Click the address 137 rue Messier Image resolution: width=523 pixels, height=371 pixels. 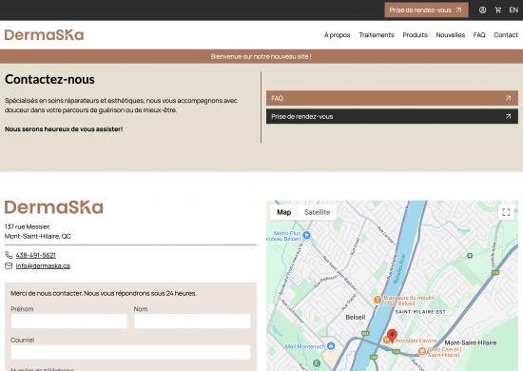click(x=28, y=226)
